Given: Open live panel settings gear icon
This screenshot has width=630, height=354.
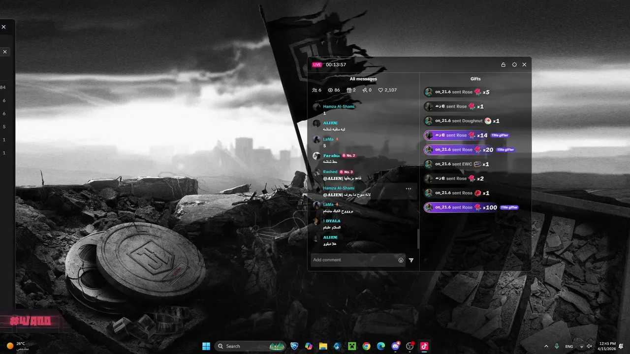Looking at the screenshot, I should coord(514,64).
